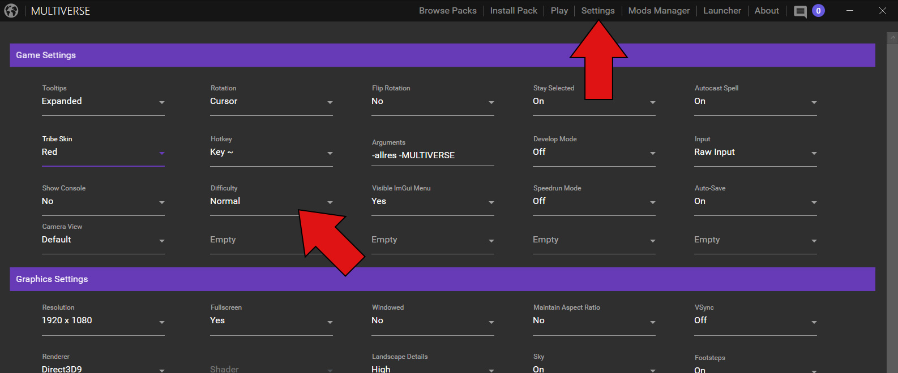Open the chat messages icon

800,11
